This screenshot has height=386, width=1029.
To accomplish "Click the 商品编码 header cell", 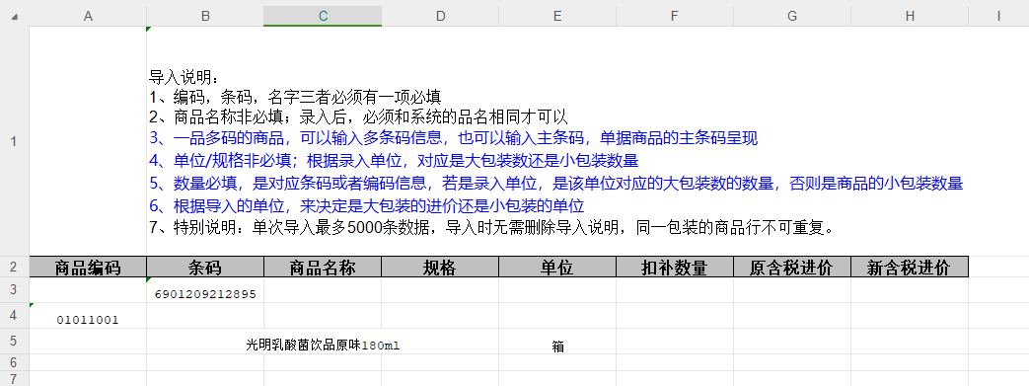I will (88, 267).
